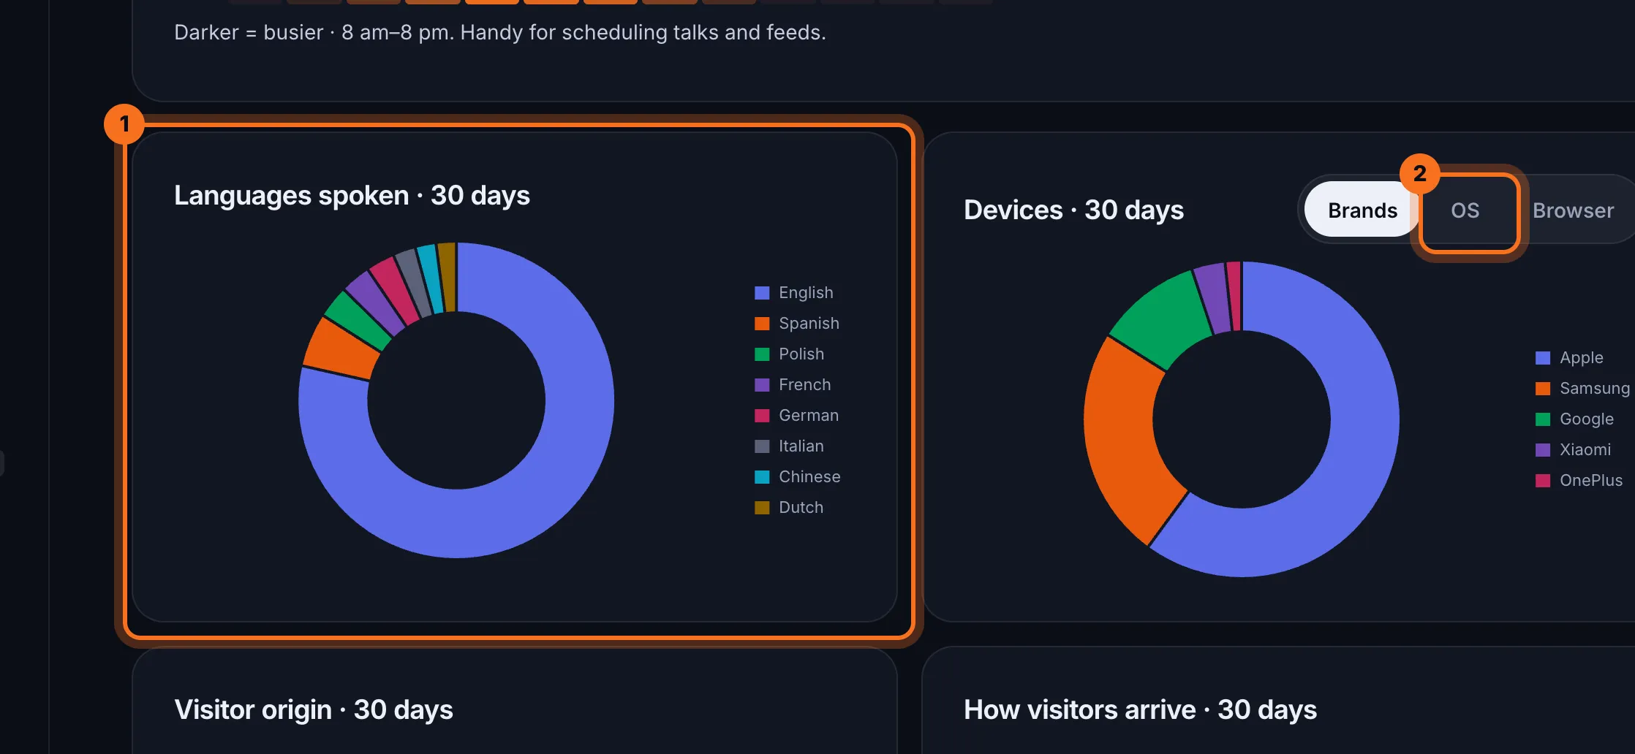The image size is (1635, 754).
Task: Click annotation marker number 2
Action: 1419,173
